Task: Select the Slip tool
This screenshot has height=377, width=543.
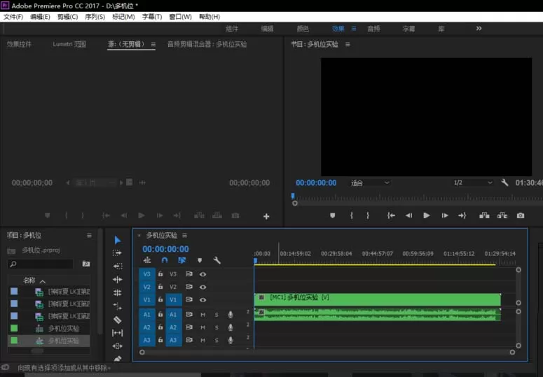Action: click(x=118, y=333)
